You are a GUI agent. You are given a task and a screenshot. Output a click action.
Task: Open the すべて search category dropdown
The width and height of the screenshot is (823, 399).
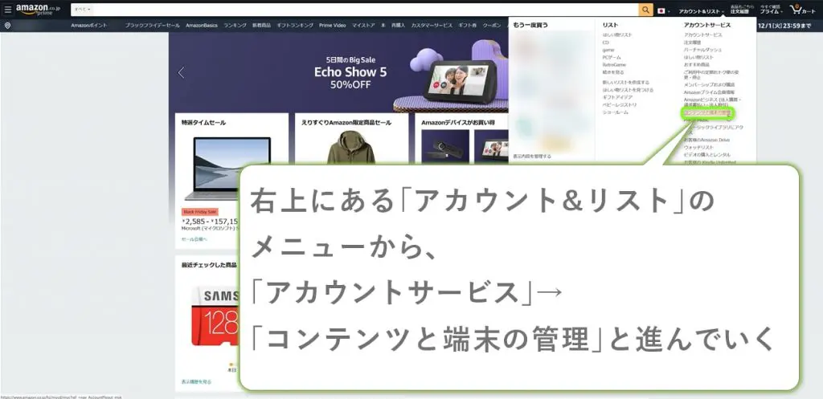coord(82,10)
